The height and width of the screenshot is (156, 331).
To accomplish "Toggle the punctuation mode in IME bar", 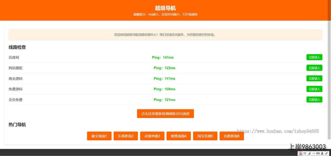I will [x=313, y=153].
